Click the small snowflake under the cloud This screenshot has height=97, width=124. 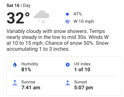click(x=38, y=21)
